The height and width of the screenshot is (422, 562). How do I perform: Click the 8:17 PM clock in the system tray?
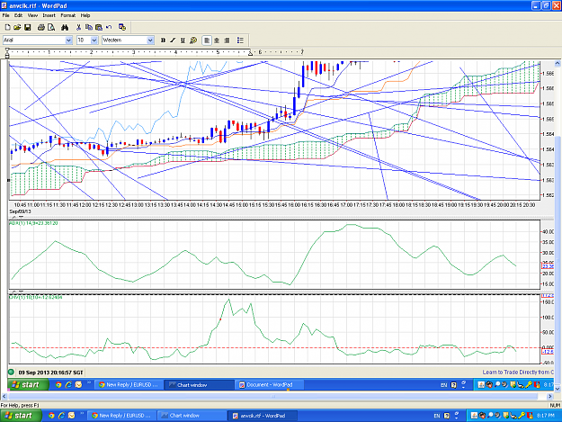click(546, 416)
